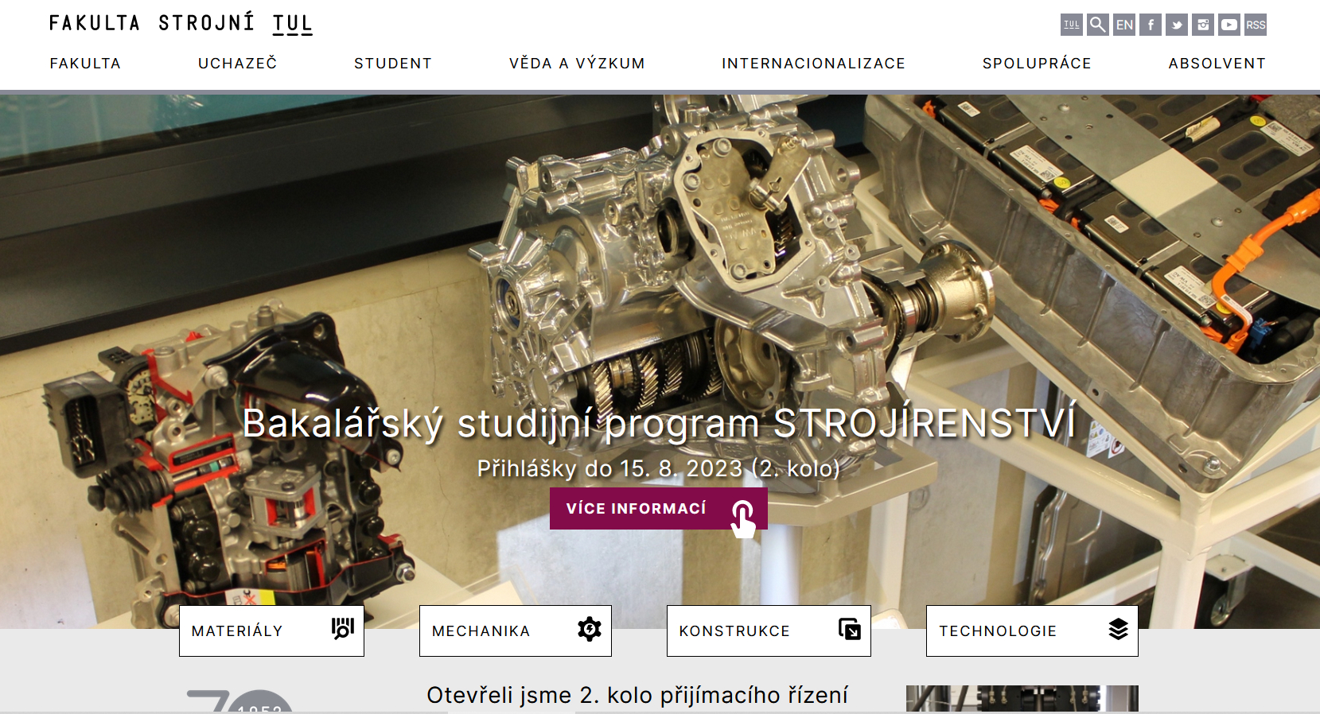The image size is (1320, 714).
Task: Open the YouTube play icon
Action: pos(1228,25)
